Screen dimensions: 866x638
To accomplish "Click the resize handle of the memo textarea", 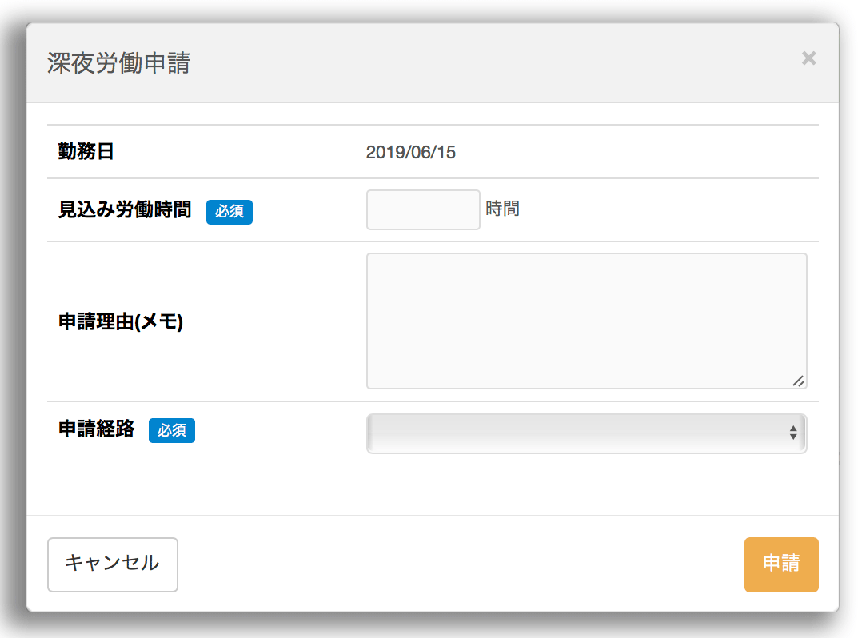I will coord(798,381).
